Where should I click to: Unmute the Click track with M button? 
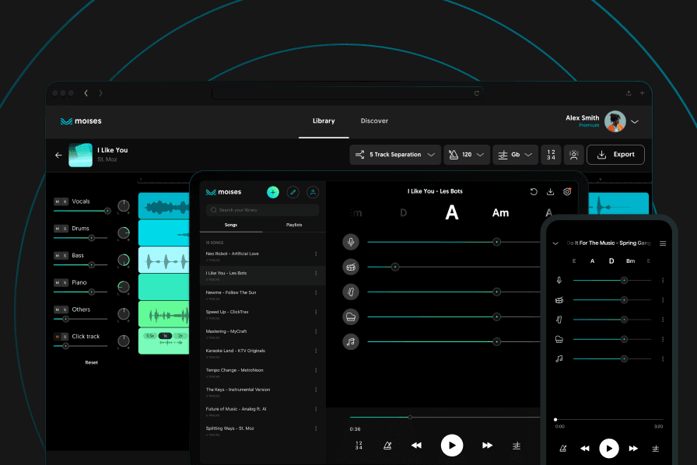[x=56, y=337]
